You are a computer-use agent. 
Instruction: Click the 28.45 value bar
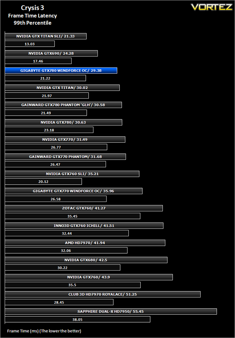59,302
